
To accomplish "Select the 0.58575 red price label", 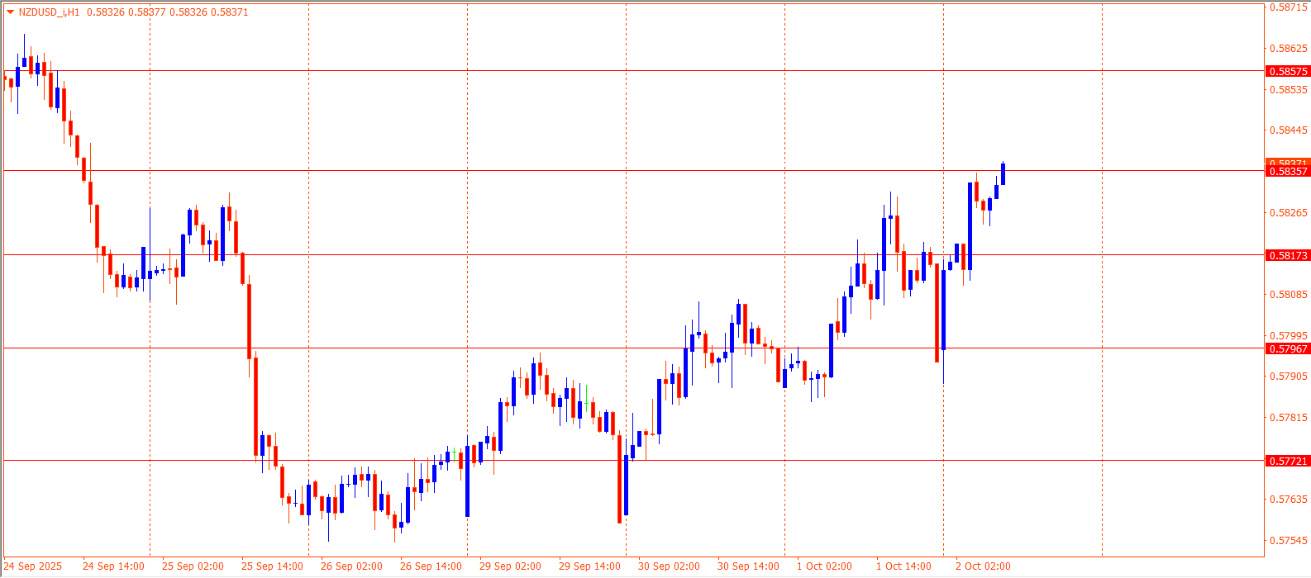I will pyautogui.click(x=1288, y=72).
